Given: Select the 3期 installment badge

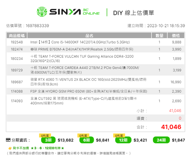Looking at the screenshot, I should [48, 140].
